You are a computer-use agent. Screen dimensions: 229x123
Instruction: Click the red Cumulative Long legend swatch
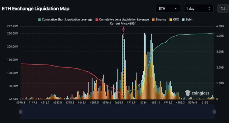[x=97, y=19]
